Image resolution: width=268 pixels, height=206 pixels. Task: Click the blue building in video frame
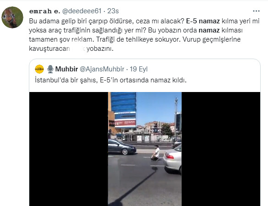point(123,110)
